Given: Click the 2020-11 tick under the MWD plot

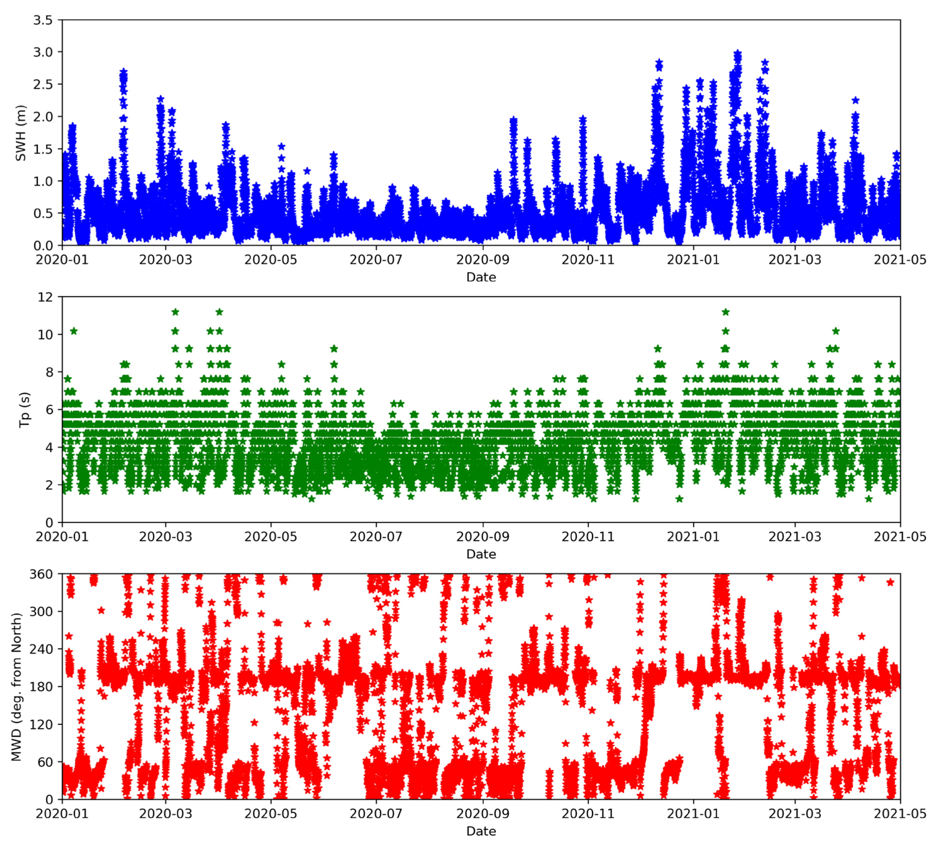Looking at the screenshot, I should pos(588,814).
